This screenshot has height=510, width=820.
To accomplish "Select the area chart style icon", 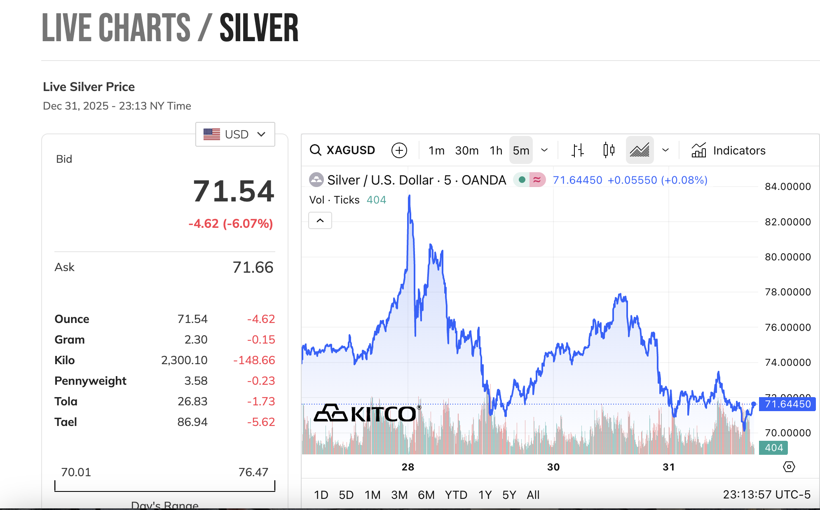I will pyautogui.click(x=640, y=150).
